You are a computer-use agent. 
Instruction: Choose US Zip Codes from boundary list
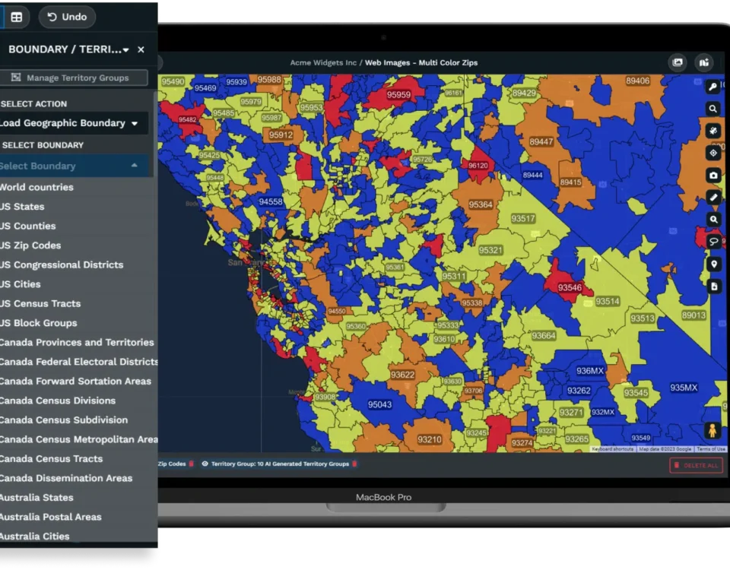coord(30,245)
